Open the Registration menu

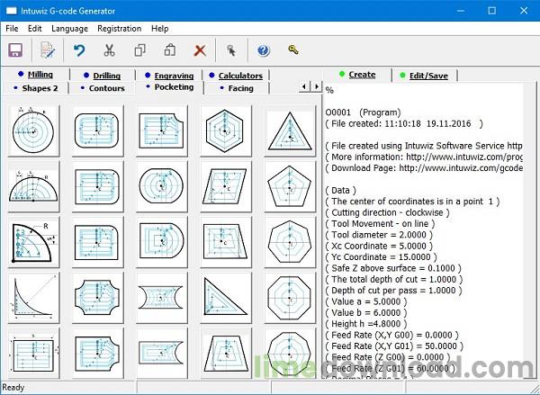pos(119,29)
